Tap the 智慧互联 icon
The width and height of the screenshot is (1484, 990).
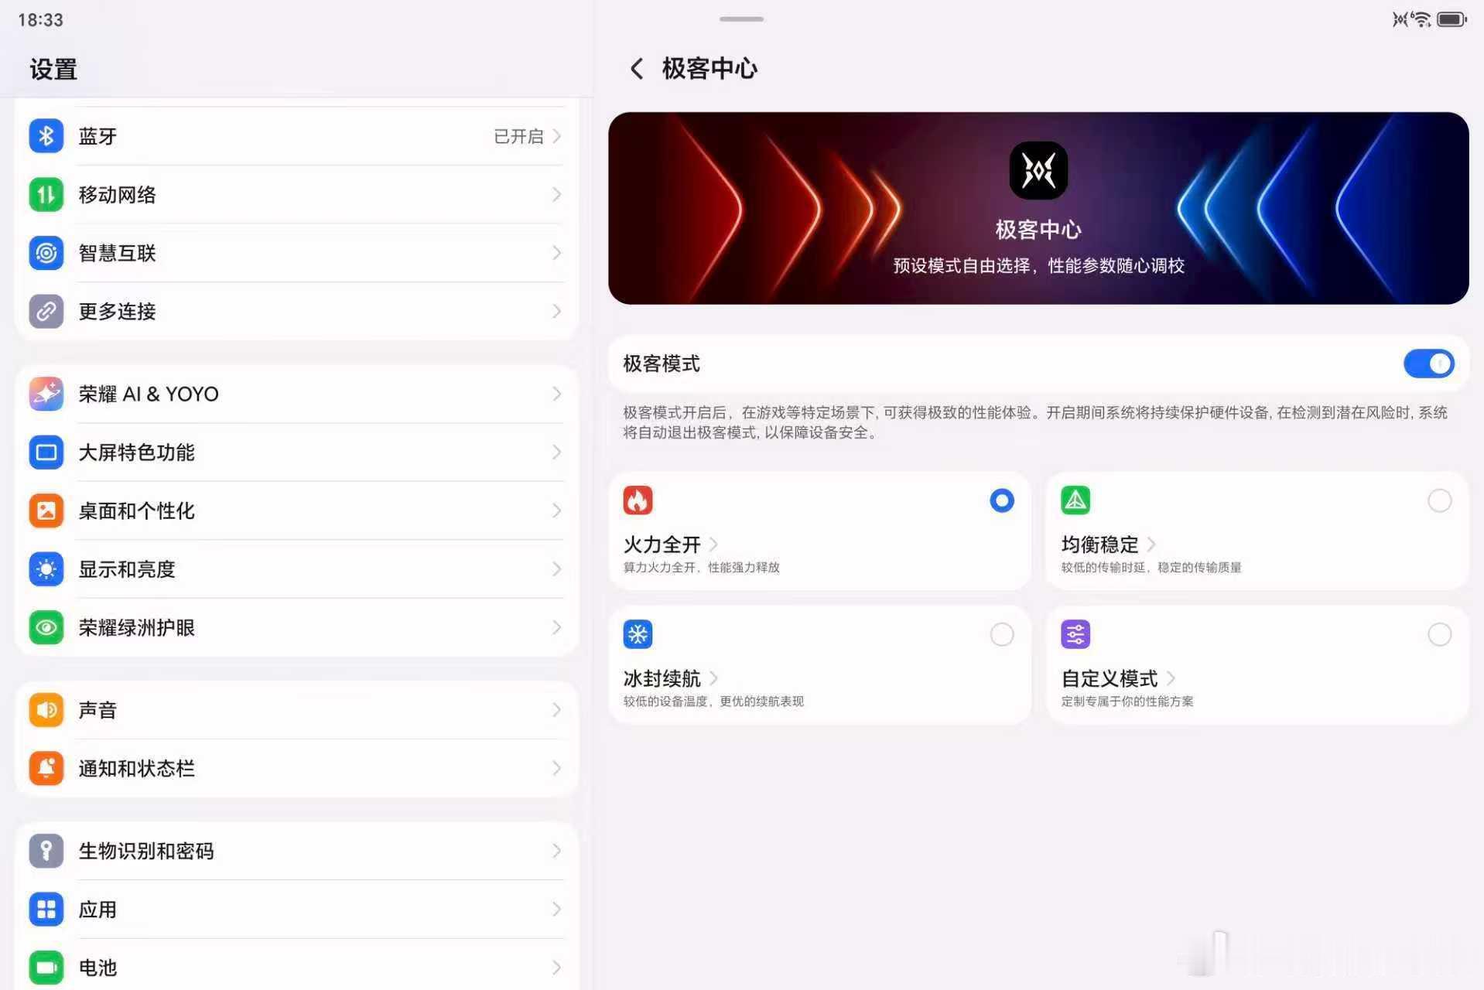pos(46,253)
